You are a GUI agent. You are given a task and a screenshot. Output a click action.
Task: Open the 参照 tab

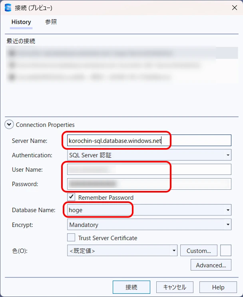(x=51, y=22)
